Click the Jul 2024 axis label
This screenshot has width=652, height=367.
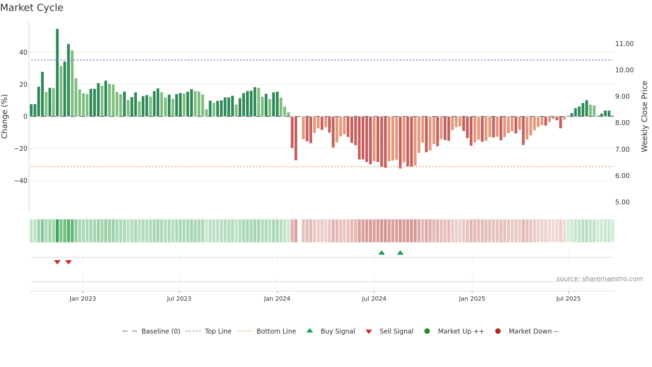coord(374,298)
